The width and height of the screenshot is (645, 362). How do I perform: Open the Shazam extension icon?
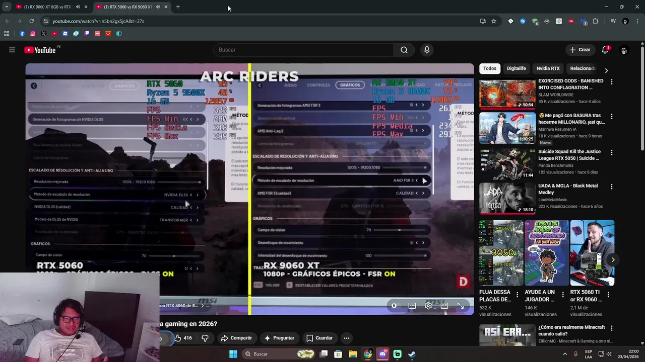click(523, 21)
